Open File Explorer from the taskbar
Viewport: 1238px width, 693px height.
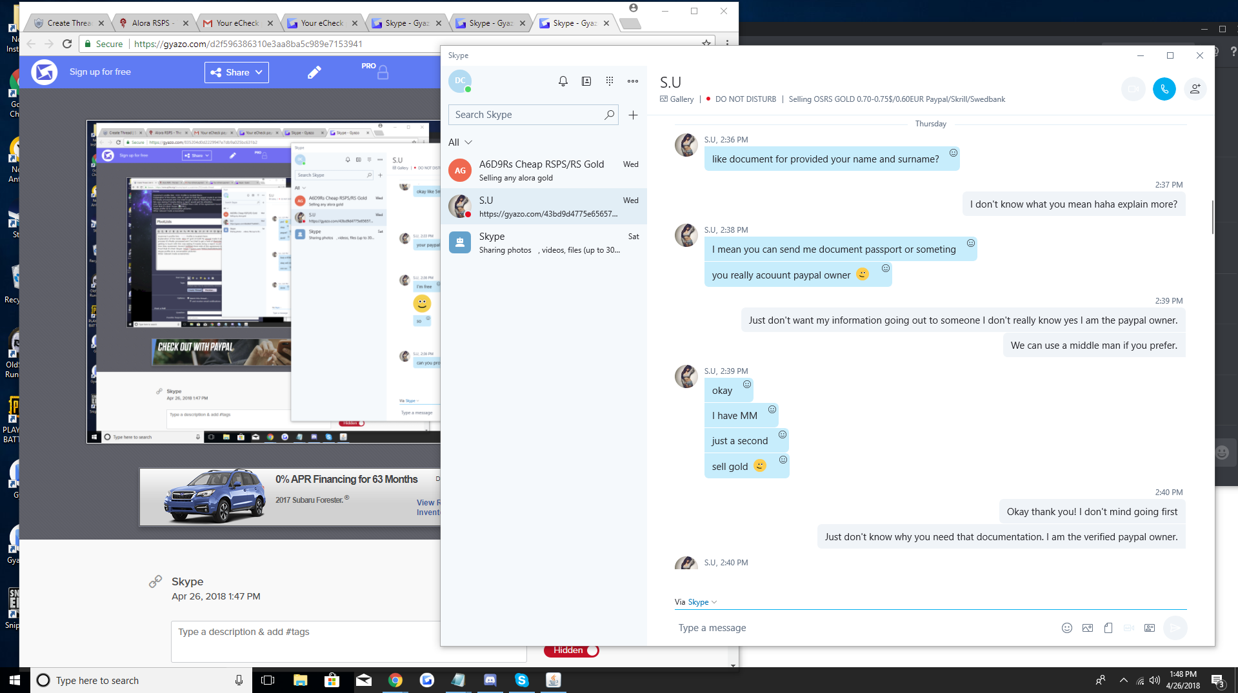300,680
